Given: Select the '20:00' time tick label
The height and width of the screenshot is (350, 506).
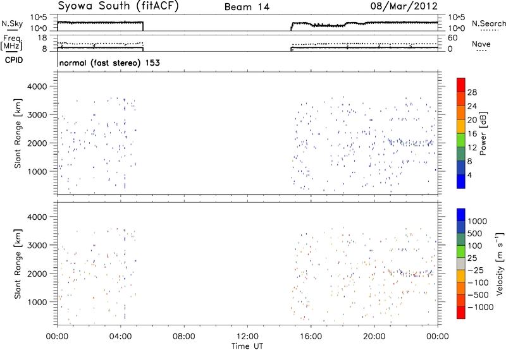Looking at the screenshot, I should point(374,337).
